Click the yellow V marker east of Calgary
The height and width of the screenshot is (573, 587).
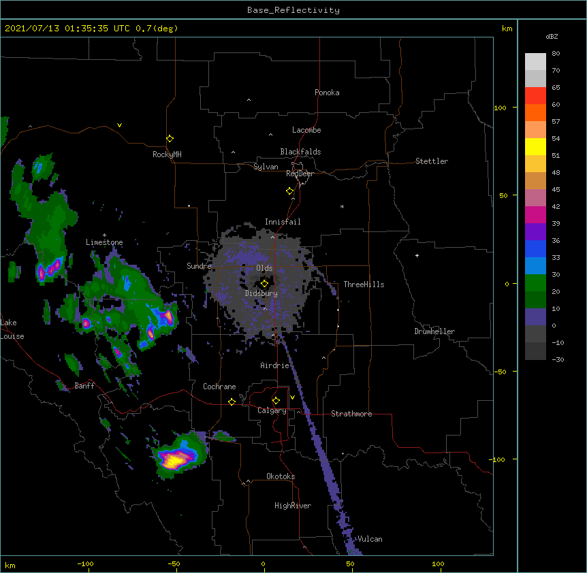[x=292, y=397]
